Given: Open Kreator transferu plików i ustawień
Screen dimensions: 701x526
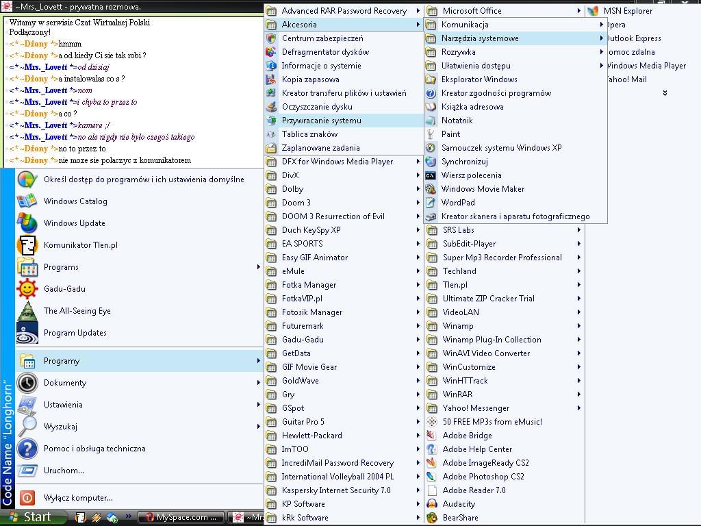Looking at the screenshot, I should pos(344,93).
